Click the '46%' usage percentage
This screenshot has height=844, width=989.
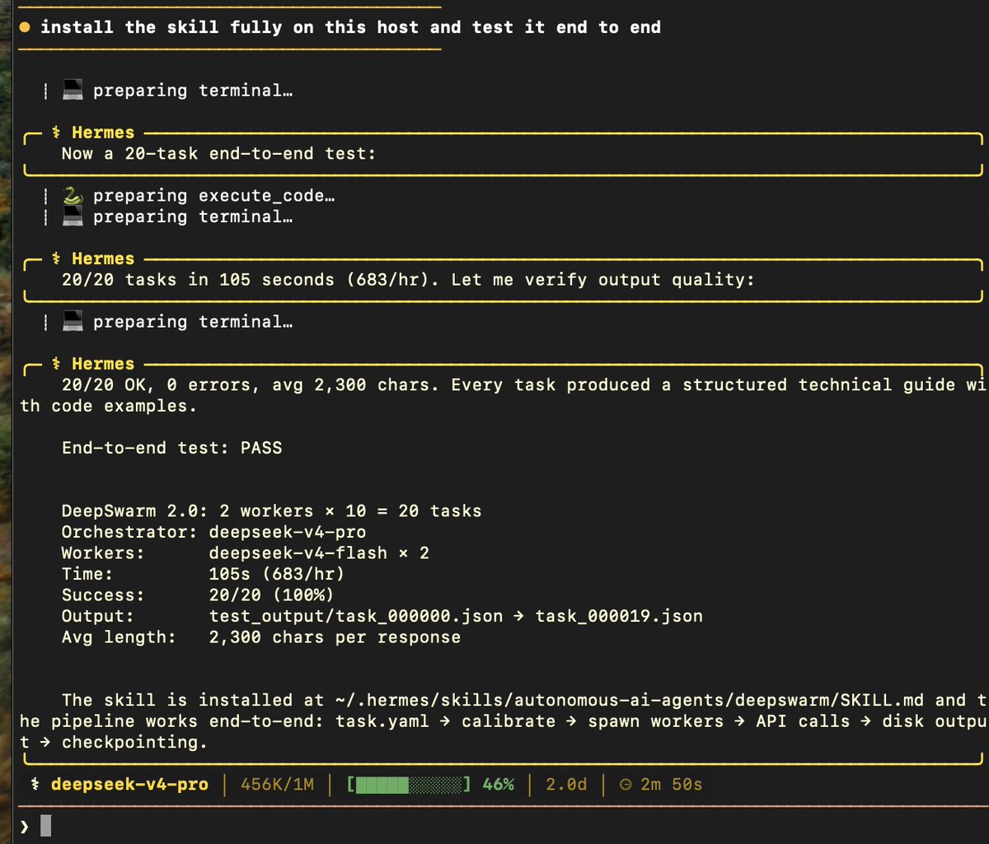click(x=498, y=785)
